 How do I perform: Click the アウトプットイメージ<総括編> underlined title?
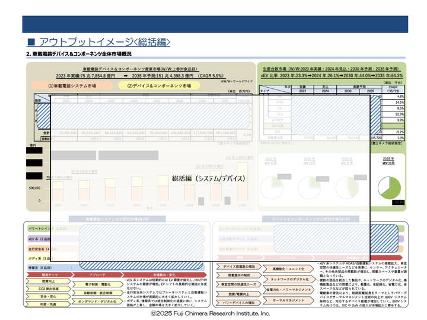(x=98, y=42)
